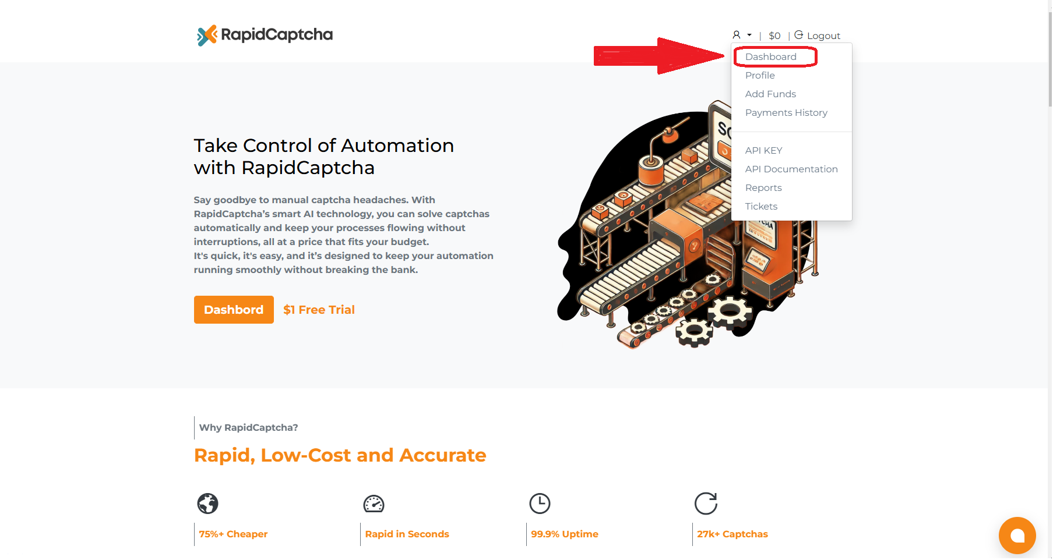Click the refresh icon above 27k+ Captchas
The image size is (1053, 560).
point(706,504)
